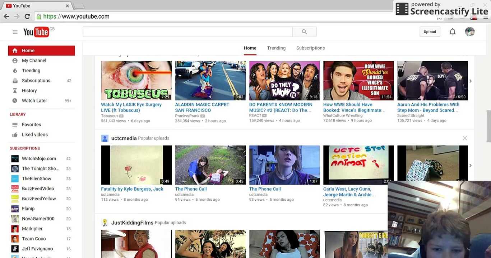Switch to the Trending tab
This screenshot has height=258, width=491.
tap(276, 48)
